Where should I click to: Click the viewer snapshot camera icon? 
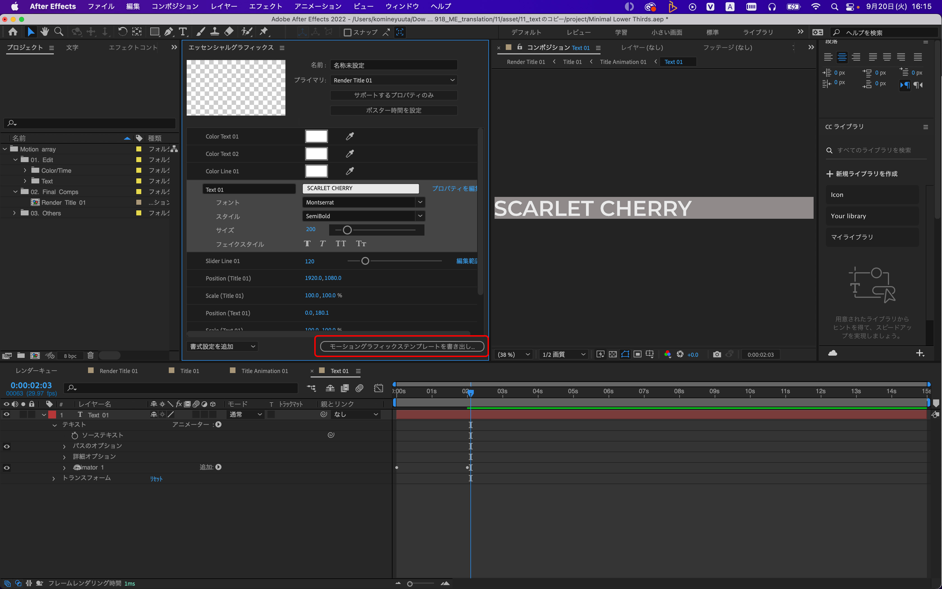717,354
